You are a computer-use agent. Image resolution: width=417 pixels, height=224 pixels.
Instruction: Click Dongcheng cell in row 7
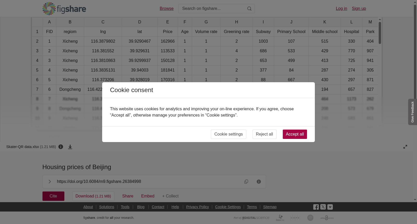(x=70, y=89)
